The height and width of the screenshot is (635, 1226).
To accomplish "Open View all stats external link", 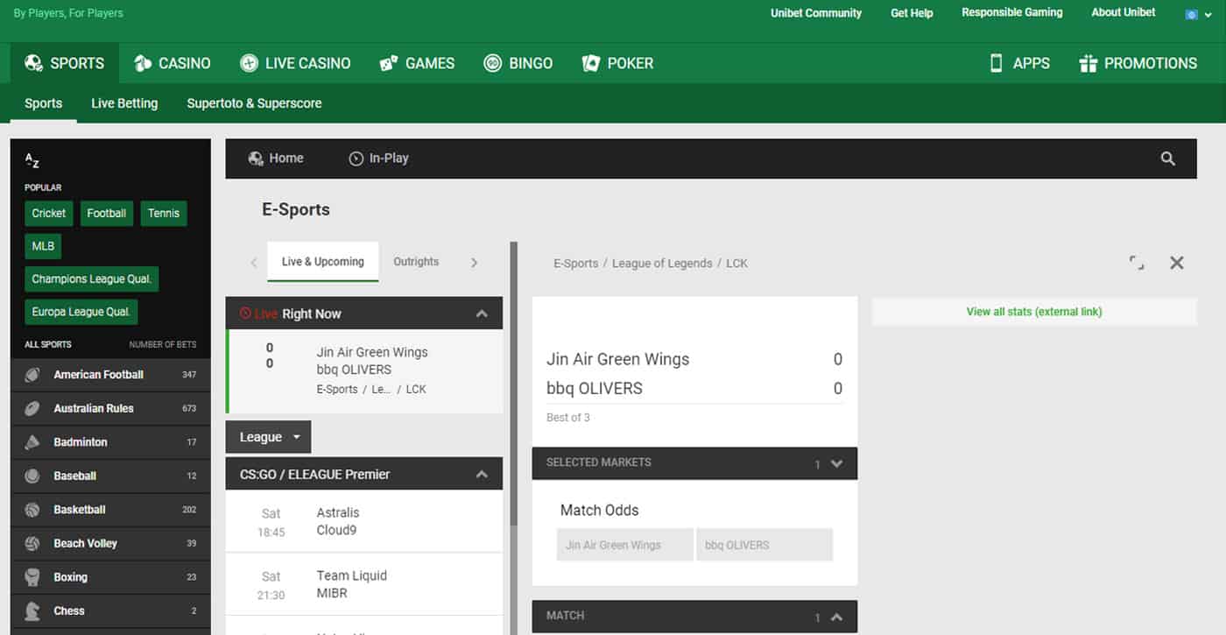I will (1034, 312).
